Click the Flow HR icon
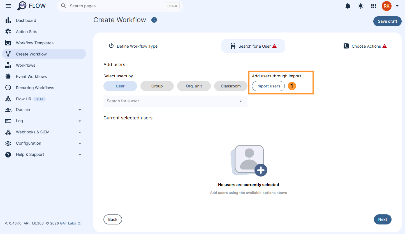The height and width of the screenshot is (234, 405). 8,99
